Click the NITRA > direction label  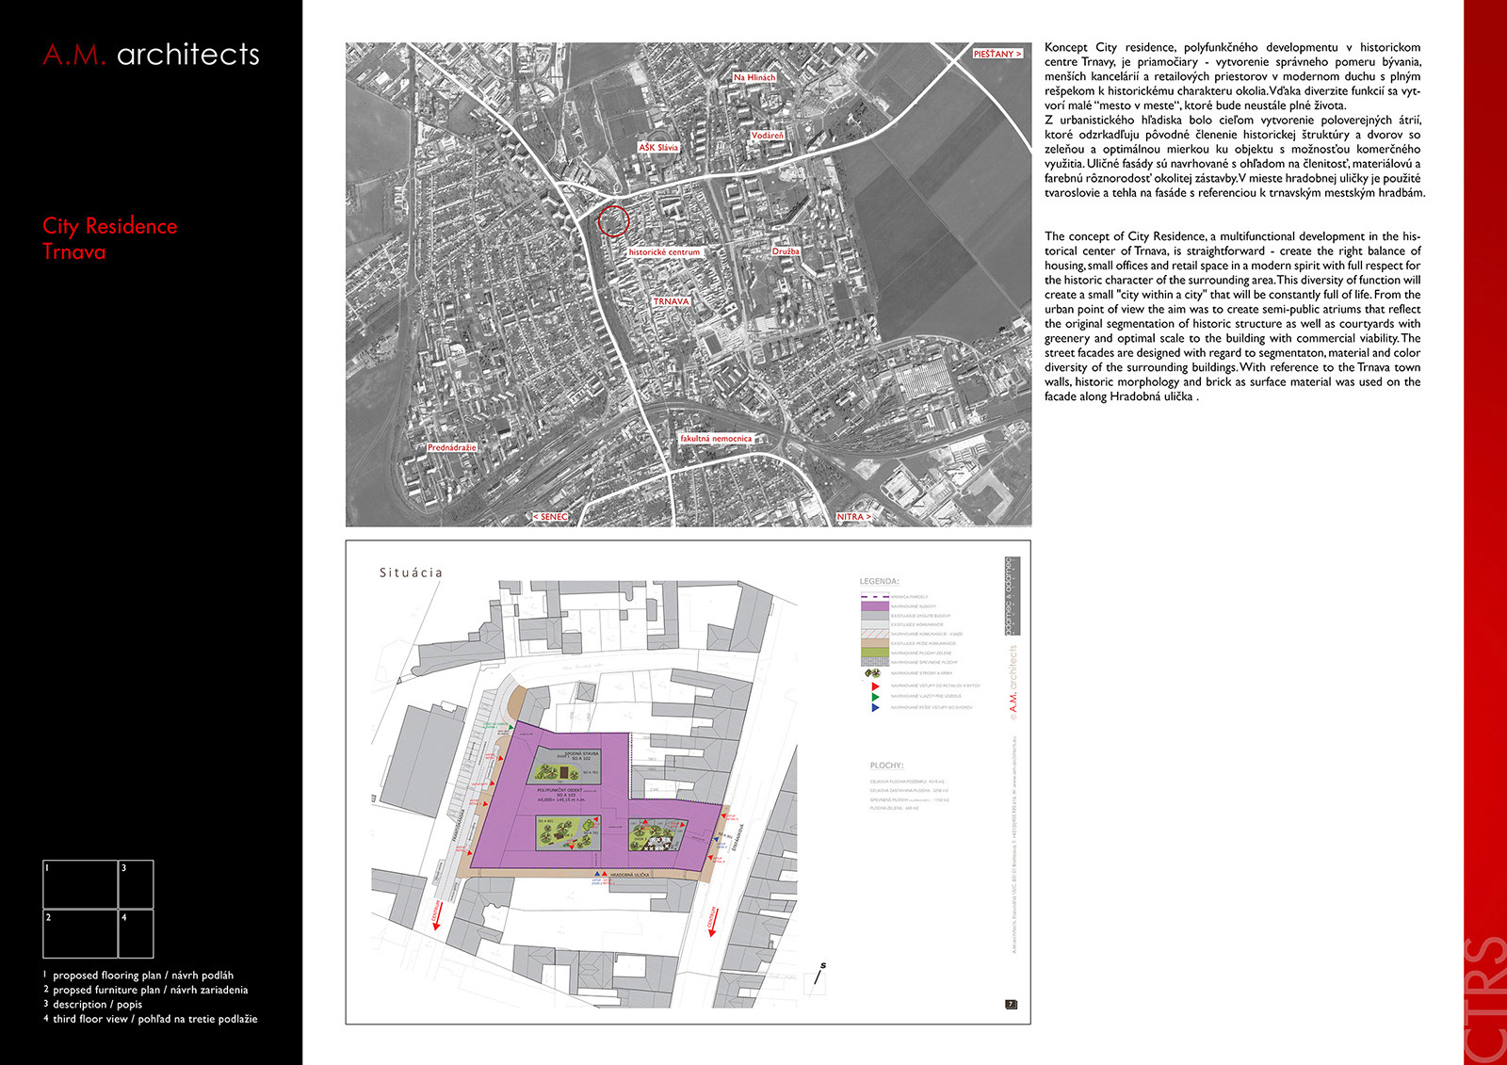(853, 517)
